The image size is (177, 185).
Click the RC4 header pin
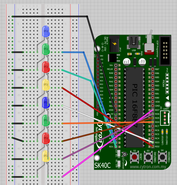coord(153,138)
